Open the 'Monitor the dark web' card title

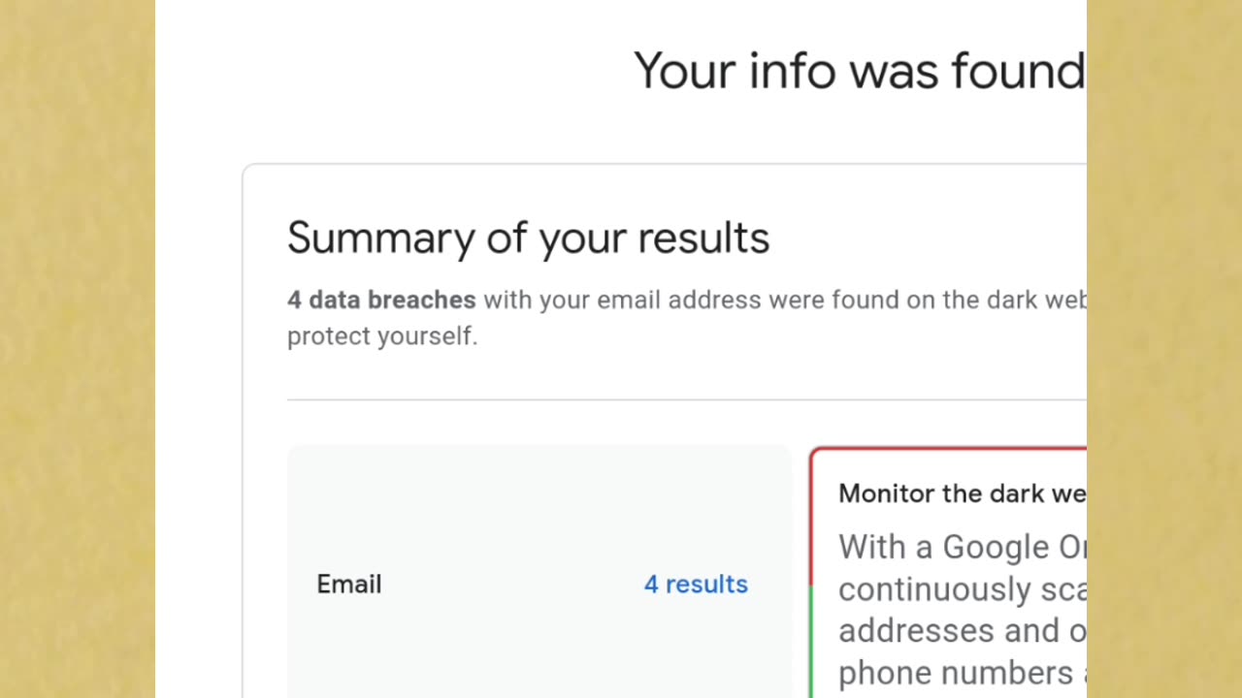(962, 493)
